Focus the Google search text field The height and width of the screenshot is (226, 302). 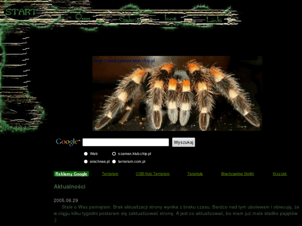tap(125, 142)
